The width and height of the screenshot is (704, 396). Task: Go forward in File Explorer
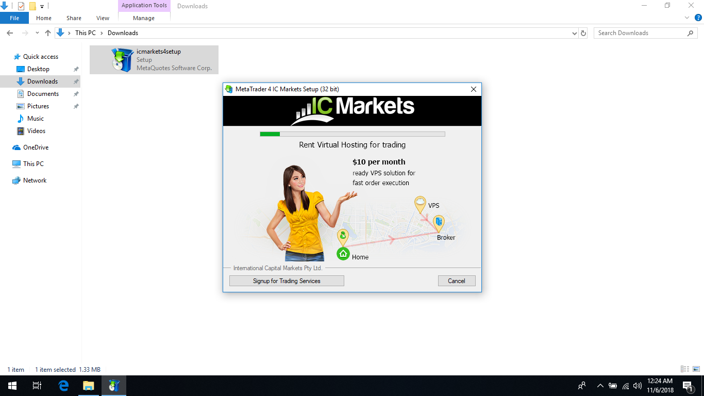pos(25,33)
